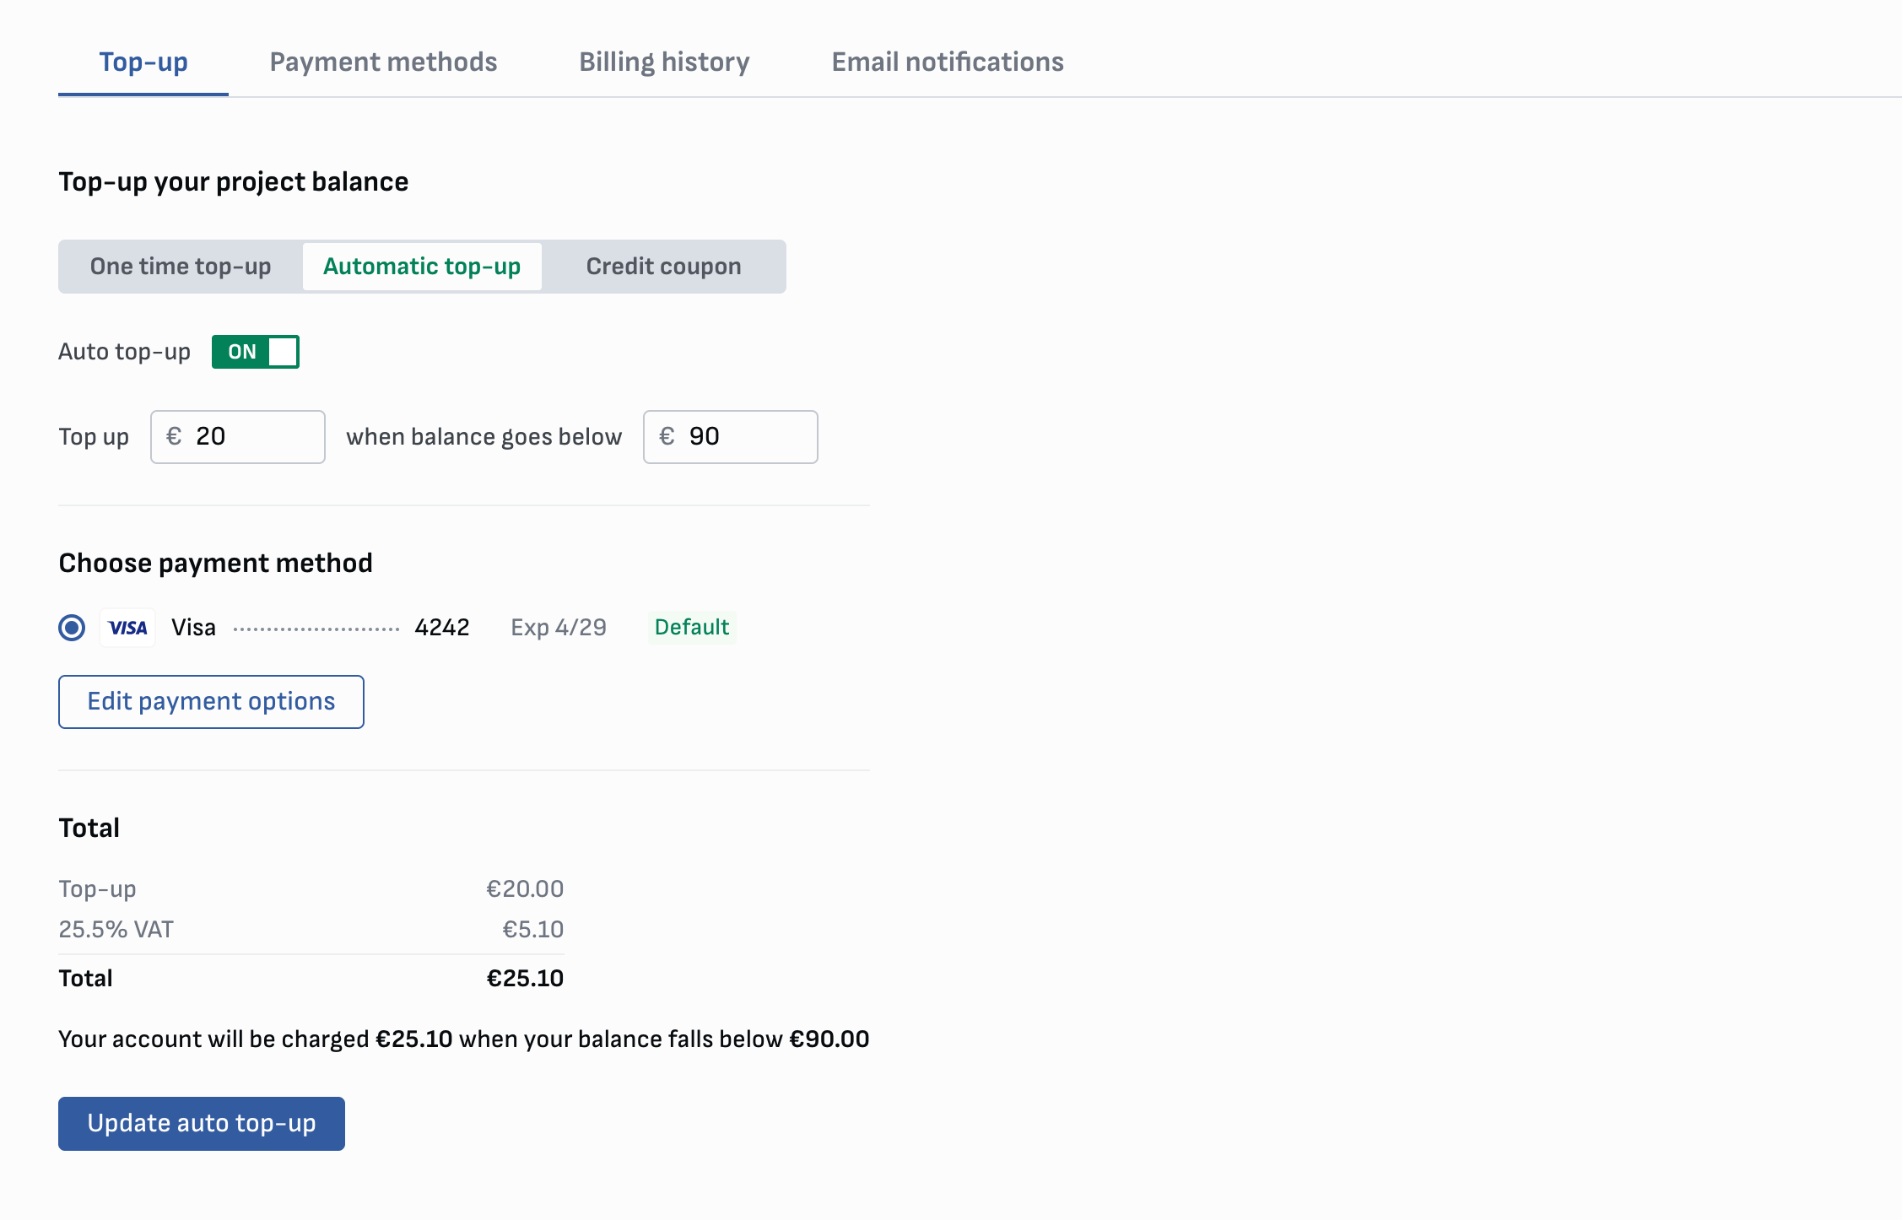The width and height of the screenshot is (1902, 1220).
Task: Turn off the Auto top-up toggle
Action: (255, 352)
